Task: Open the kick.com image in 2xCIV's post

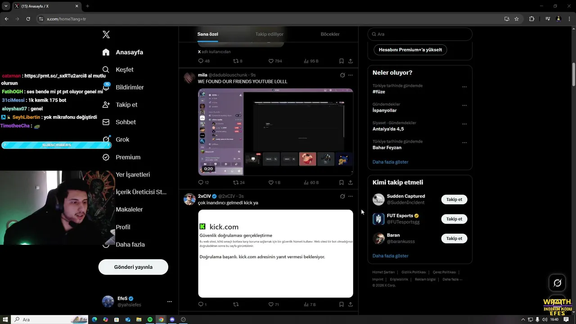Action: [x=275, y=253]
